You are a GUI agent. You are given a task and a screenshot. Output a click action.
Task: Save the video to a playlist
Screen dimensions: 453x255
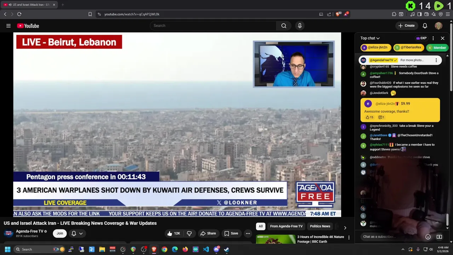231,233
